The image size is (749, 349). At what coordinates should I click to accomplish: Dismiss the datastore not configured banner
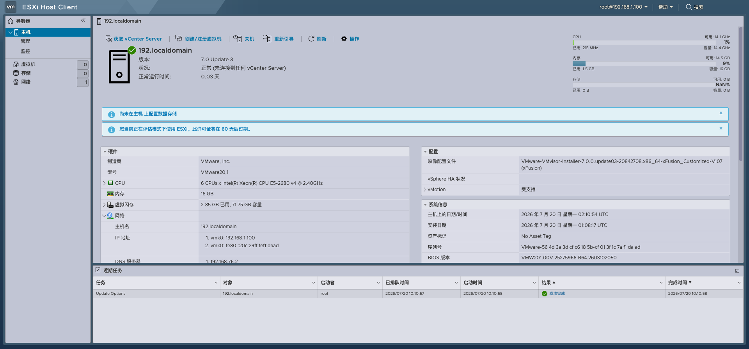tap(721, 113)
